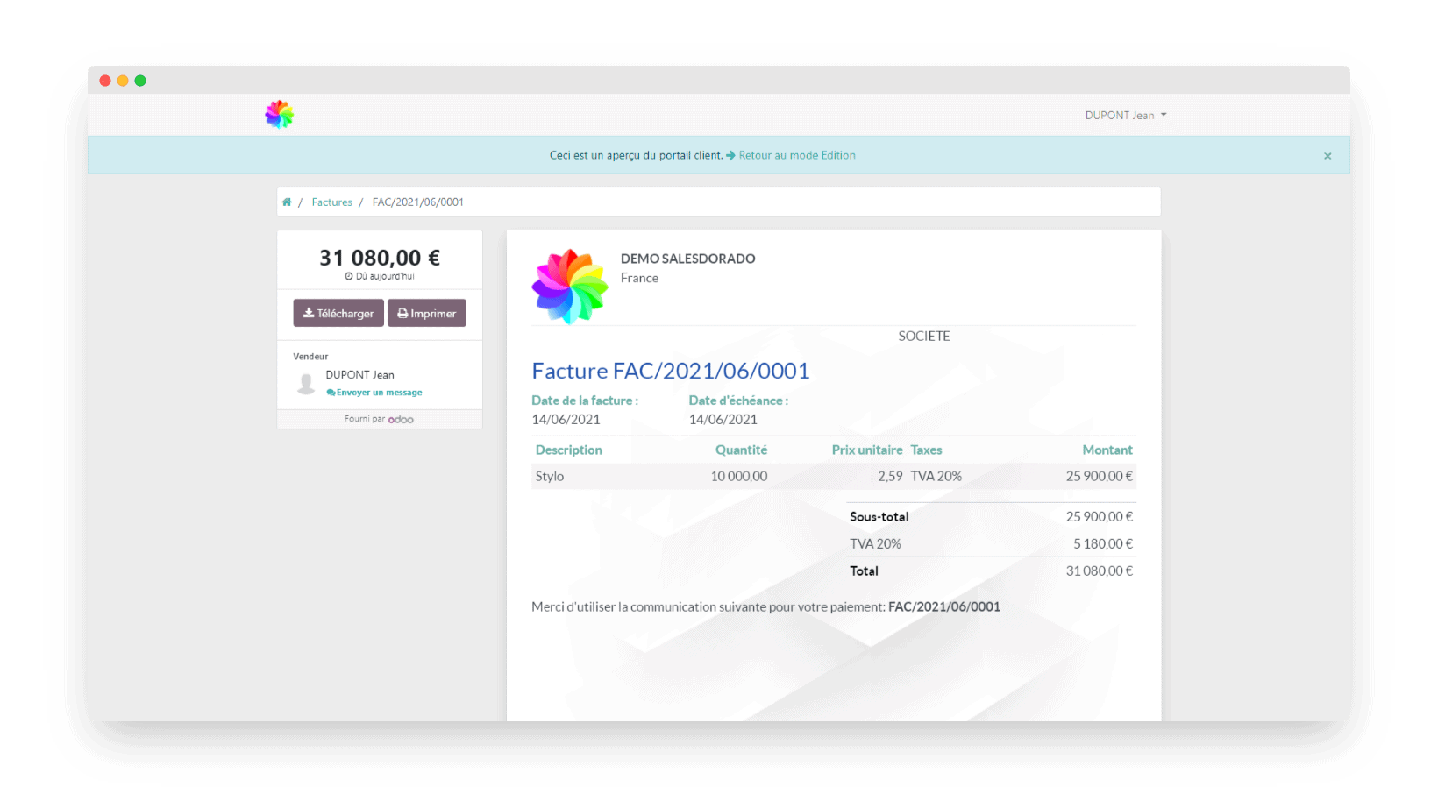
Task: Click the Sous-total label
Action: tap(879, 517)
